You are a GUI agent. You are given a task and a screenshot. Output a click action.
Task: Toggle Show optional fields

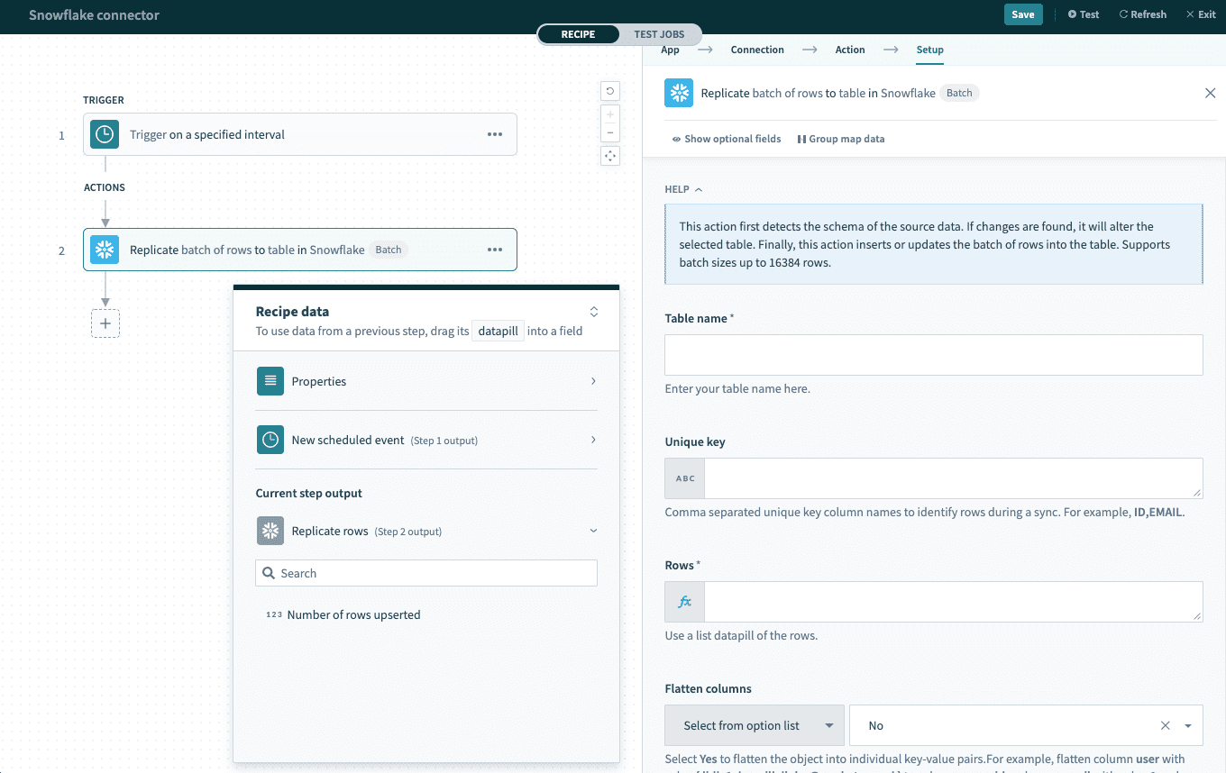[x=727, y=139]
